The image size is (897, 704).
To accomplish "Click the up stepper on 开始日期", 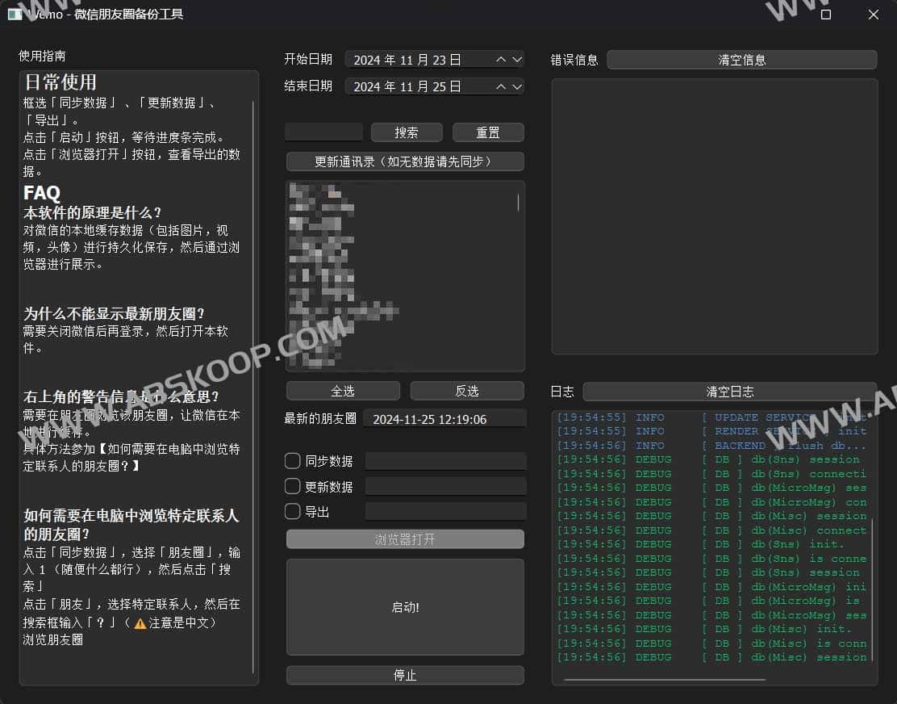I will [x=500, y=59].
